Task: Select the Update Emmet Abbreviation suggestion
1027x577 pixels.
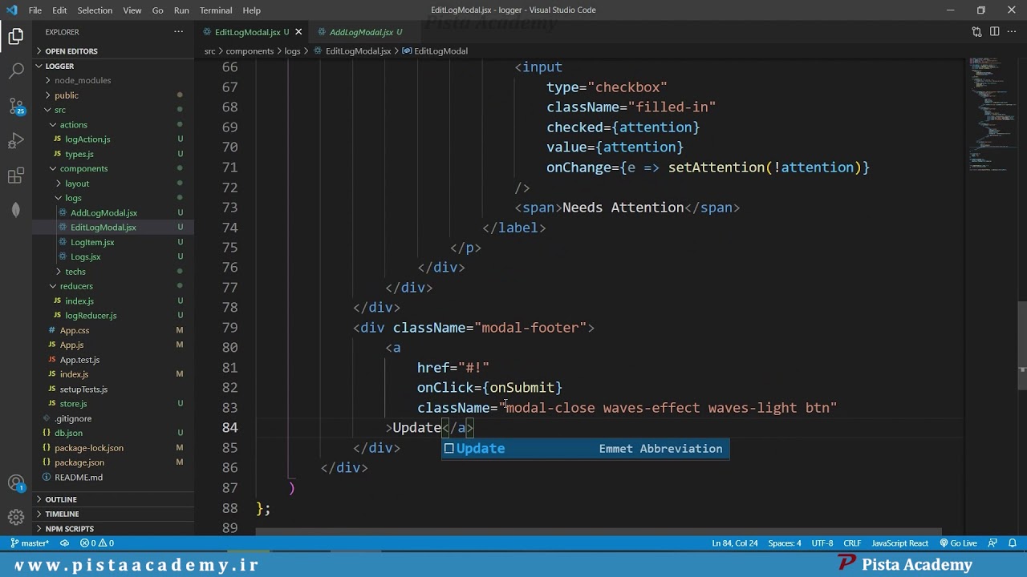Action: 586,449
